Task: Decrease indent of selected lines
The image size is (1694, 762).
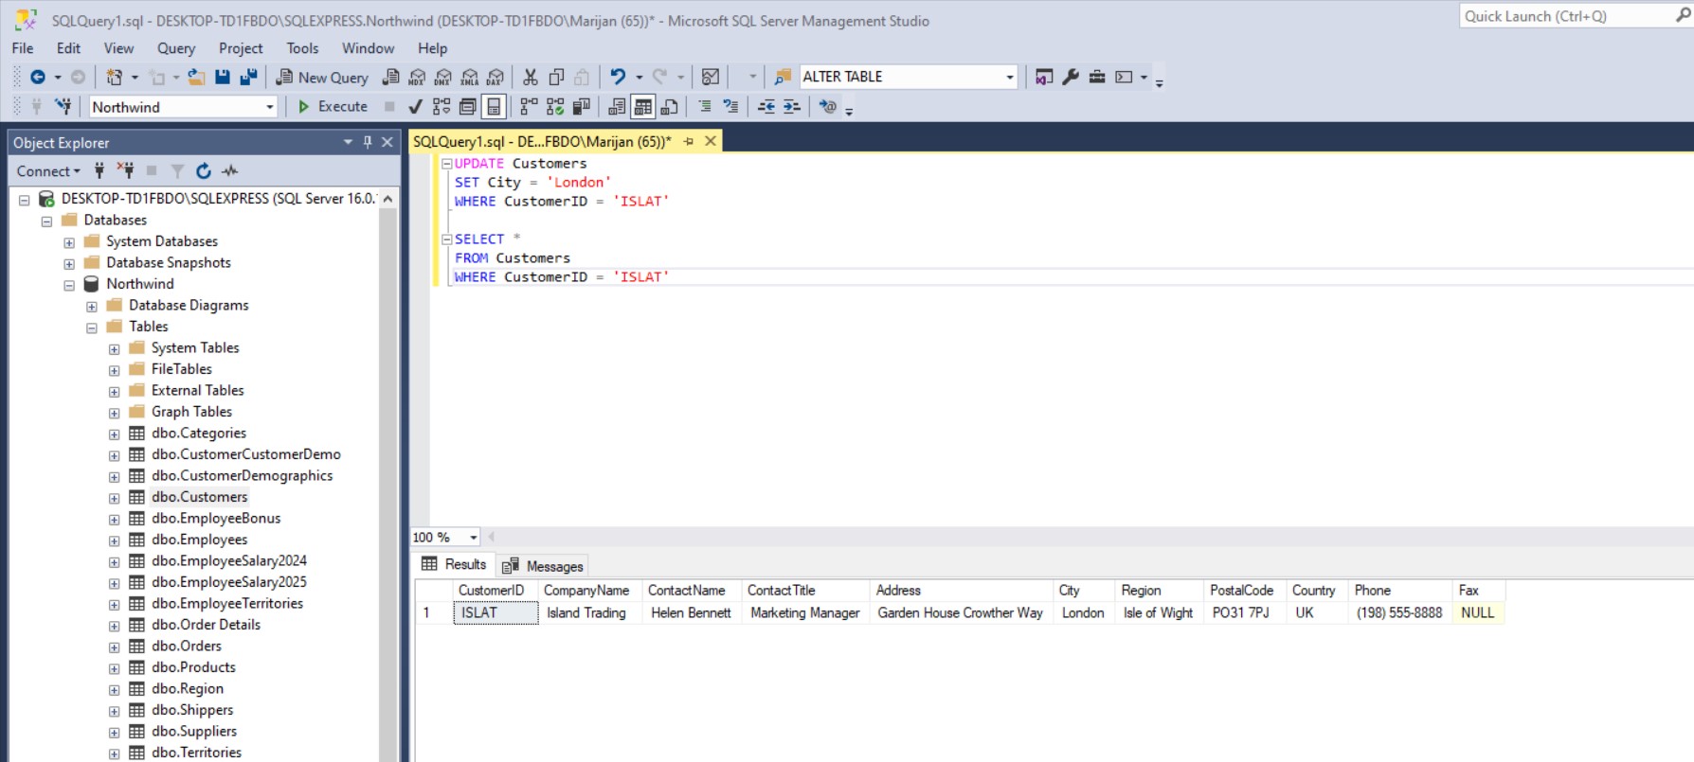Action: coord(766,107)
